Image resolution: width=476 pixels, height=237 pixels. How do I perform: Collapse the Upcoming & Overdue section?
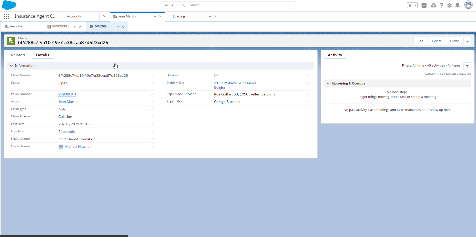coord(328,83)
